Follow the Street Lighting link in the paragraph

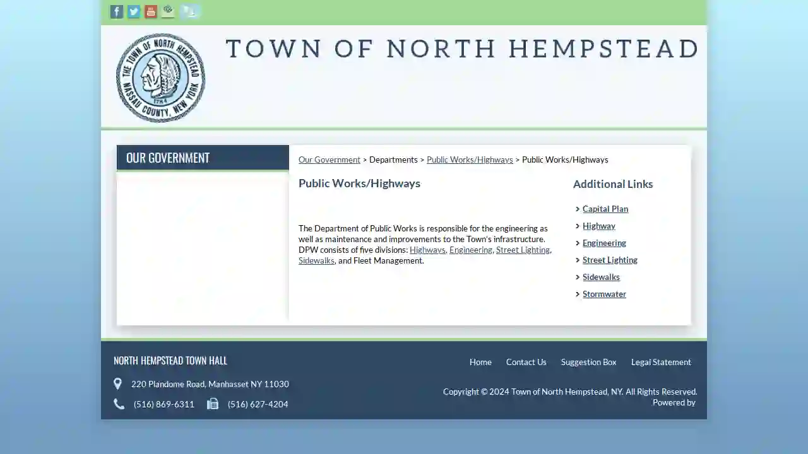523,250
